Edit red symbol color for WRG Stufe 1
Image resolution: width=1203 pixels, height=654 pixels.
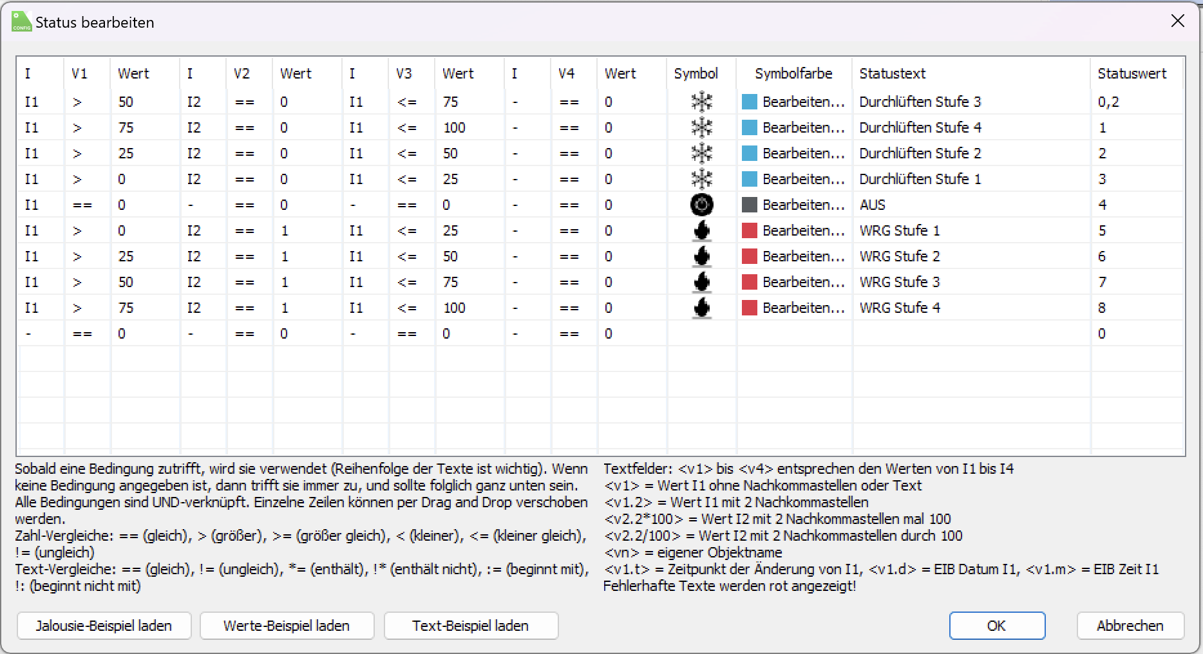(x=793, y=230)
